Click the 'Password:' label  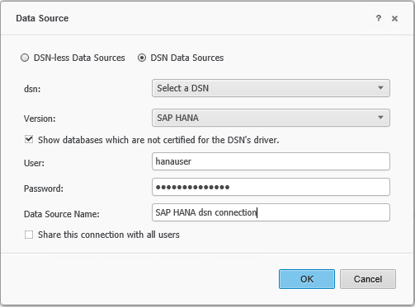(x=44, y=188)
